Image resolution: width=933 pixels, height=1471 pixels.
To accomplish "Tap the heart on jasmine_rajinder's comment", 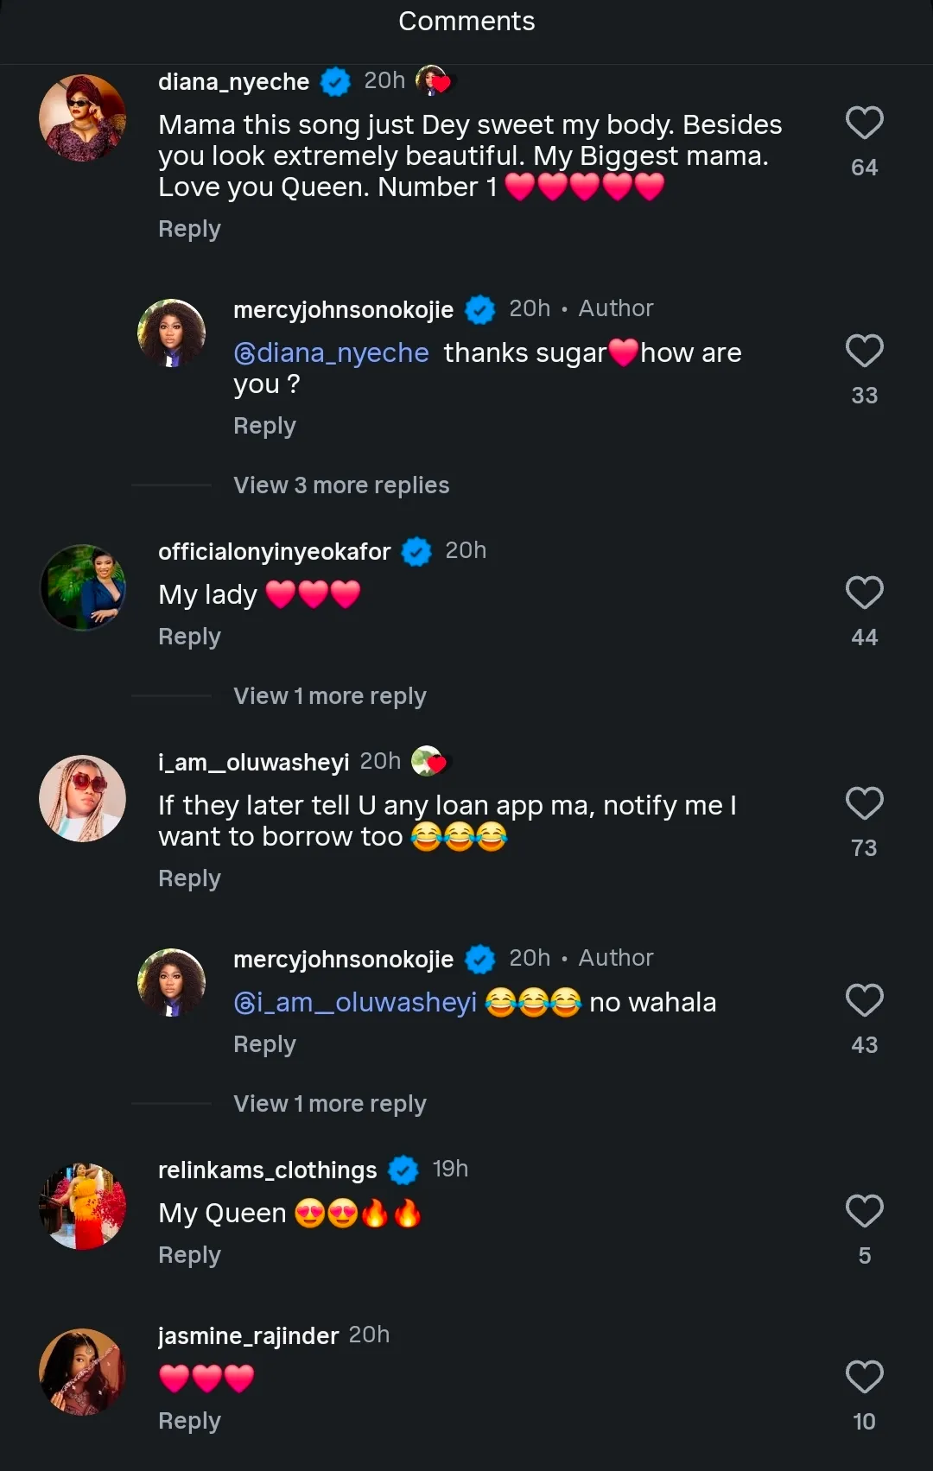I will click(x=864, y=1377).
